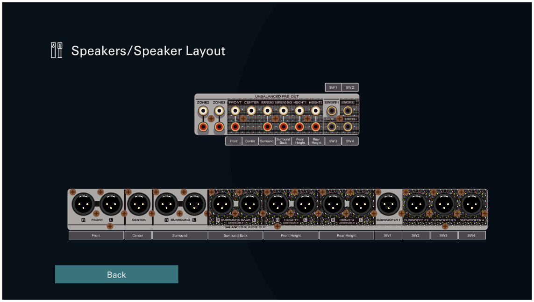Select the Front Height label under RCA jacks
This screenshot has height=302, width=534.
click(300, 141)
